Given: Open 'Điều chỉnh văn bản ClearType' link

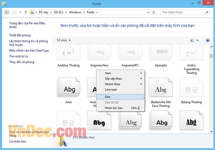Looking at the screenshot, I should [x=29, y=51].
